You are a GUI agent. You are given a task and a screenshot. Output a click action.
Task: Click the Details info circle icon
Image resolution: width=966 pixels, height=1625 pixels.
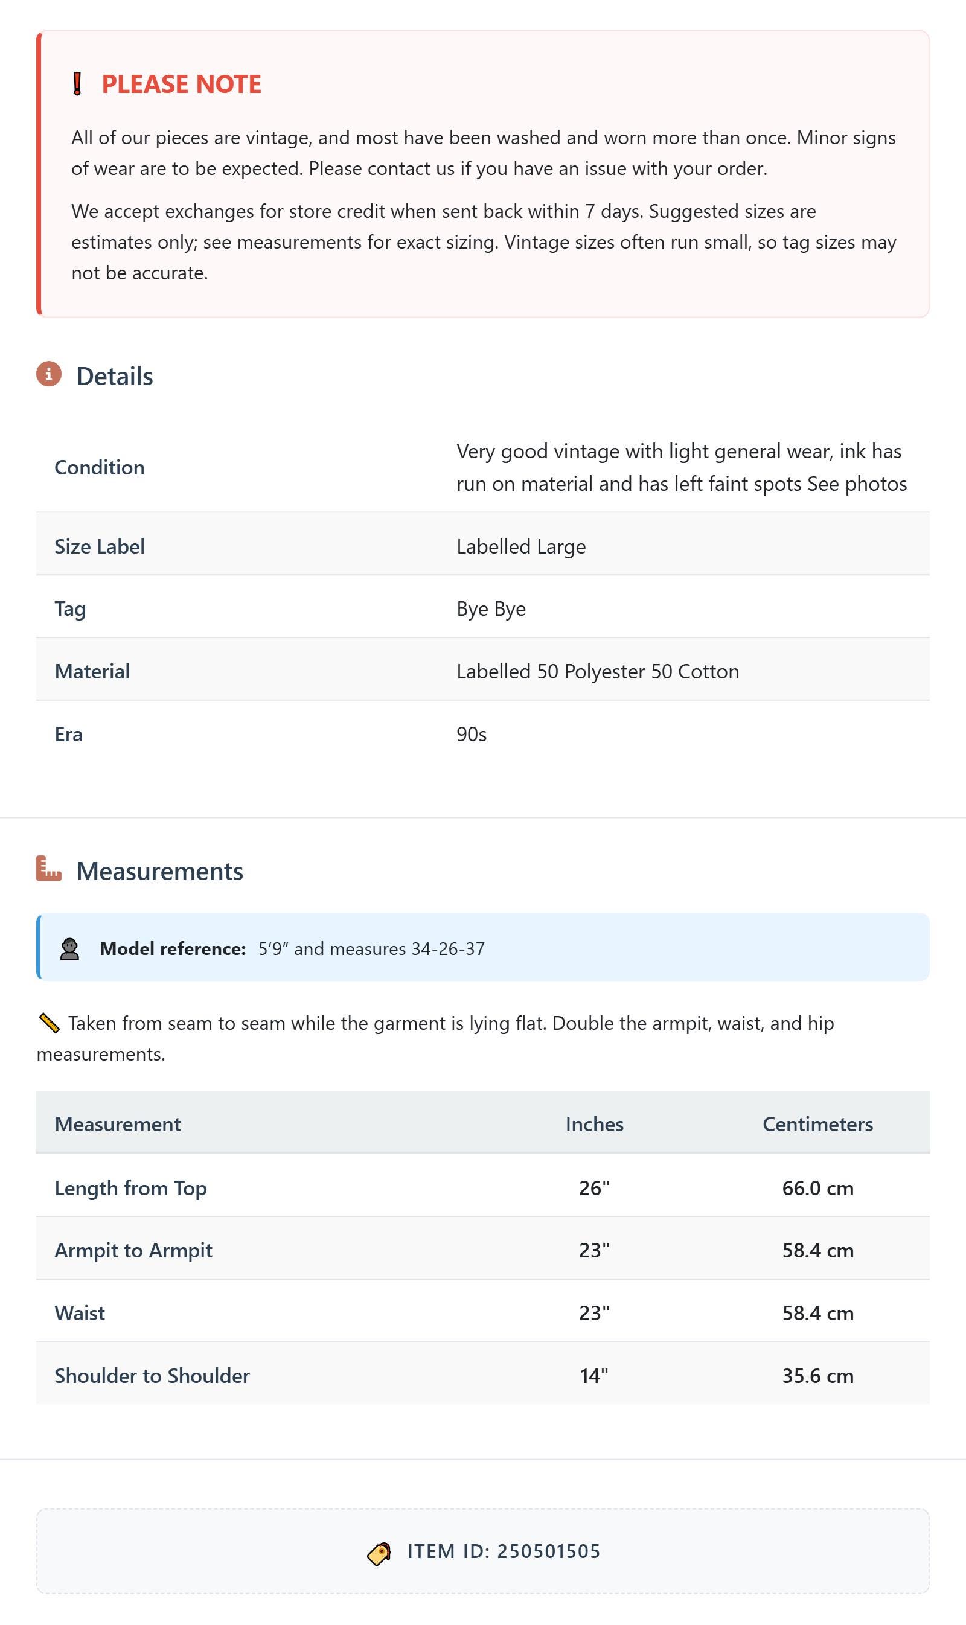click(x=49, y=374)
